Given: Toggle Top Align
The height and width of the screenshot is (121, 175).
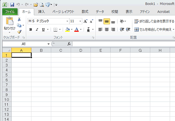Looking at the screenshot, I should point(100,21).
